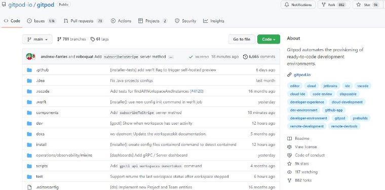The height and width of the screenshot is (190, 385).
Task: Open the commit hash b634fb3
Action: pos(202,57)
